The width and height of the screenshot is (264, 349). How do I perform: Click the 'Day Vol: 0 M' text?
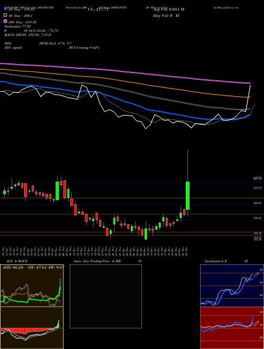pos(166,16)
